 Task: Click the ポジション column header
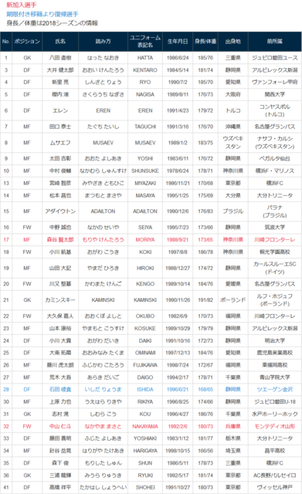(x=27, y=41)
